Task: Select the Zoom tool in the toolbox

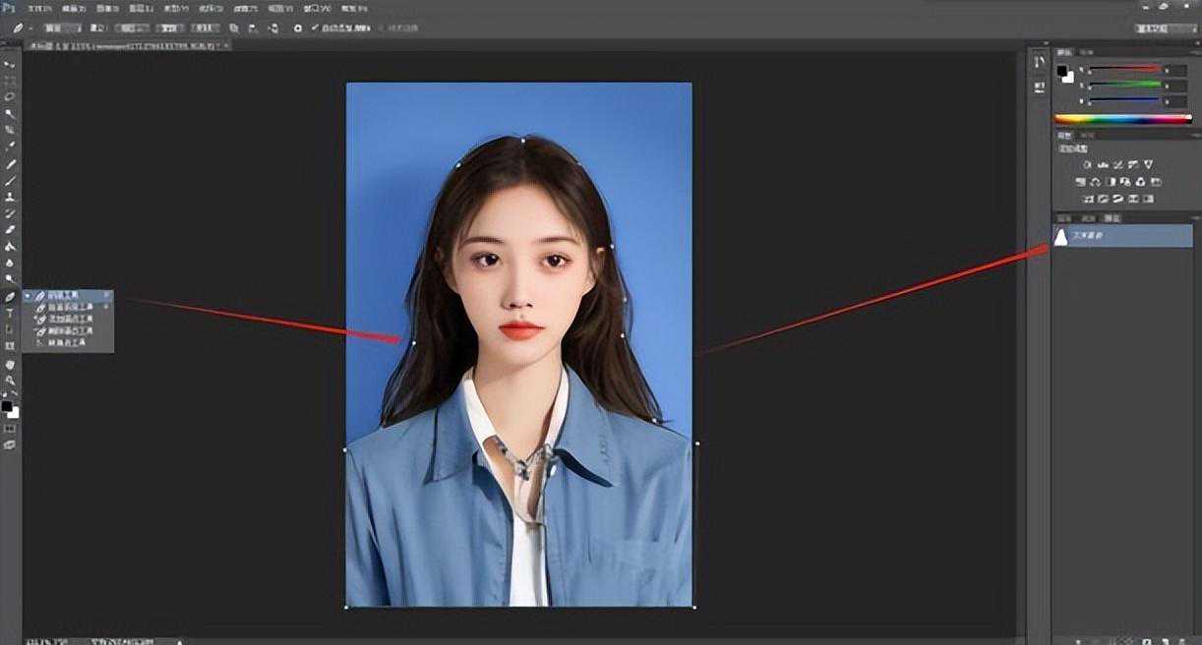Action: 10,380
